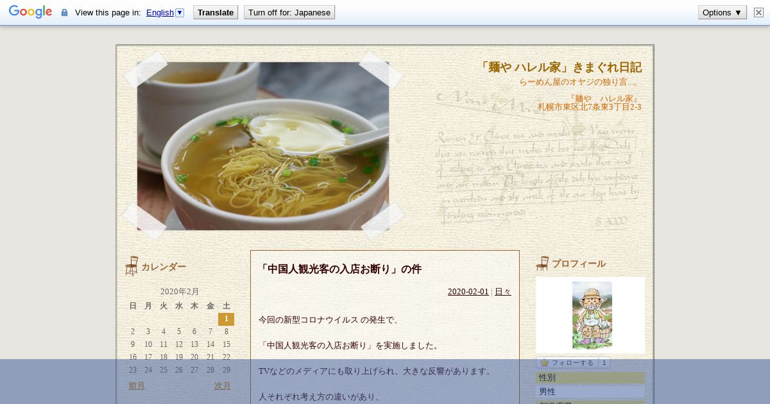Go to next month via 次月
This screenshot has height=404, width=770.
pos(223,386)
